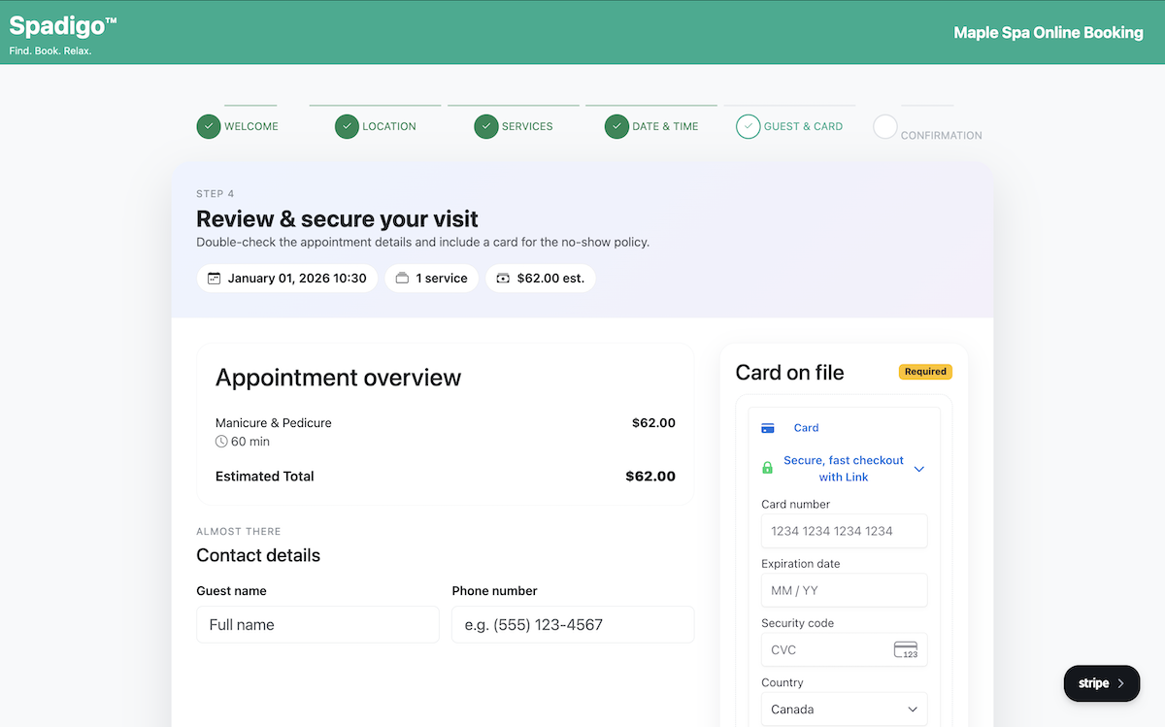Click the CVC card illustration icon in Security code
The image size is (1165, 727).
click(x=907, y=649)
